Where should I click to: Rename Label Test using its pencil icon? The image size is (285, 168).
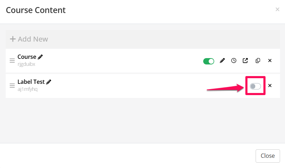[x=49, y=82]
